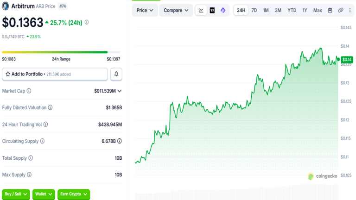Viewport: 356px width, 200px height.
Task: Click the Arbitrum logo icon
Action: (6, 6)
